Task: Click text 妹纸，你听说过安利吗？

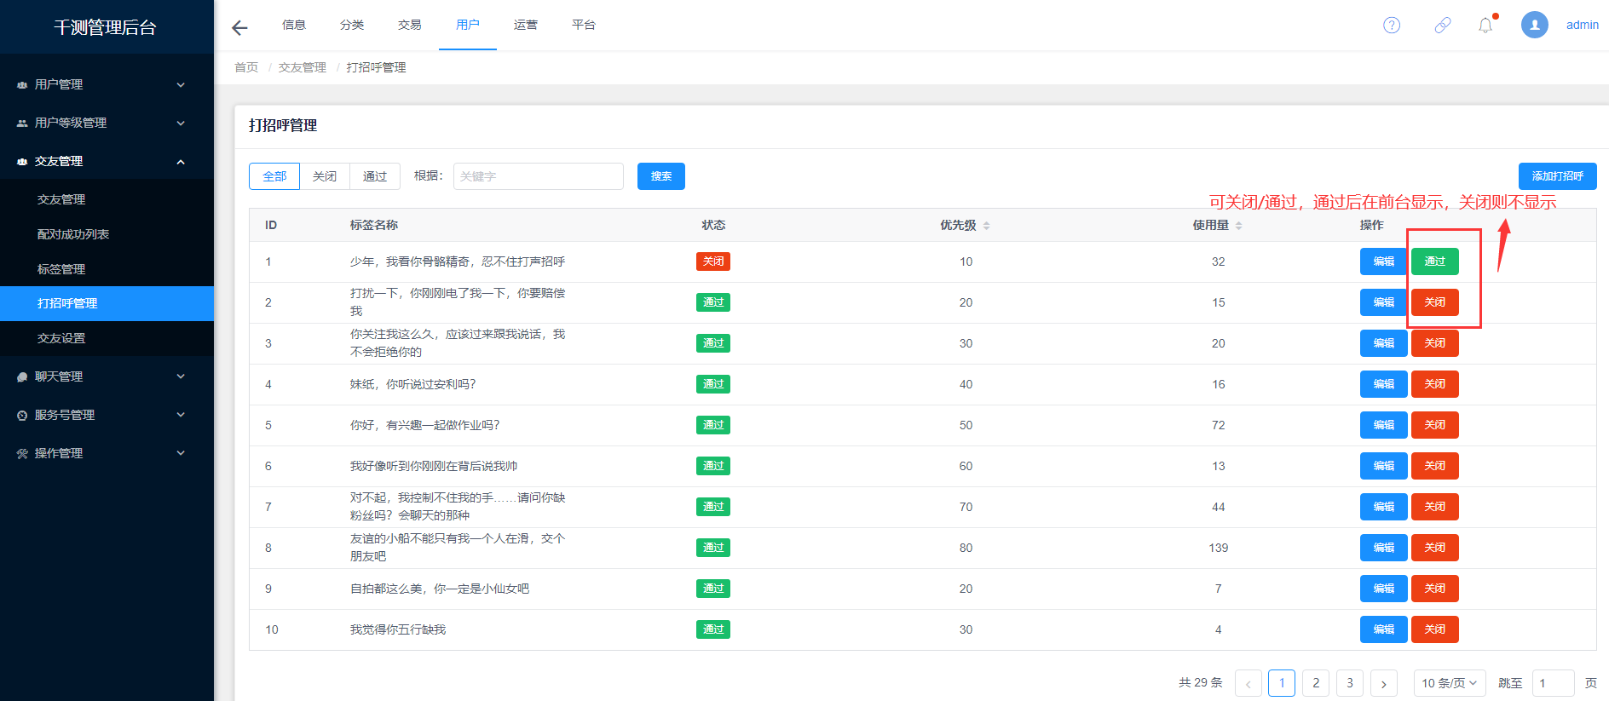Action: (414, 384)
